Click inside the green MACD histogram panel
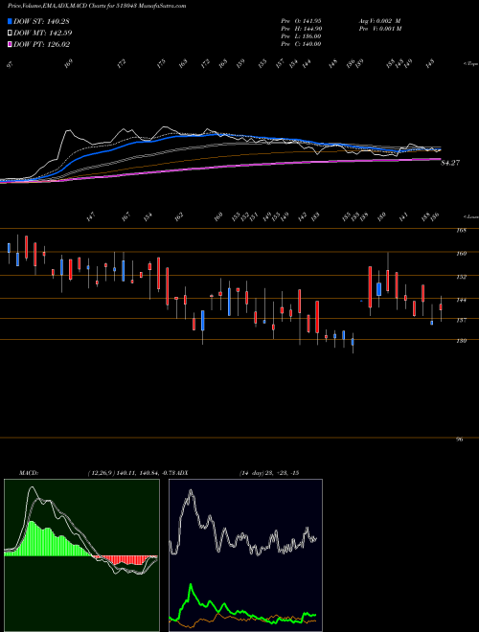This screenshot has height=632, width=479. [81, 555]
